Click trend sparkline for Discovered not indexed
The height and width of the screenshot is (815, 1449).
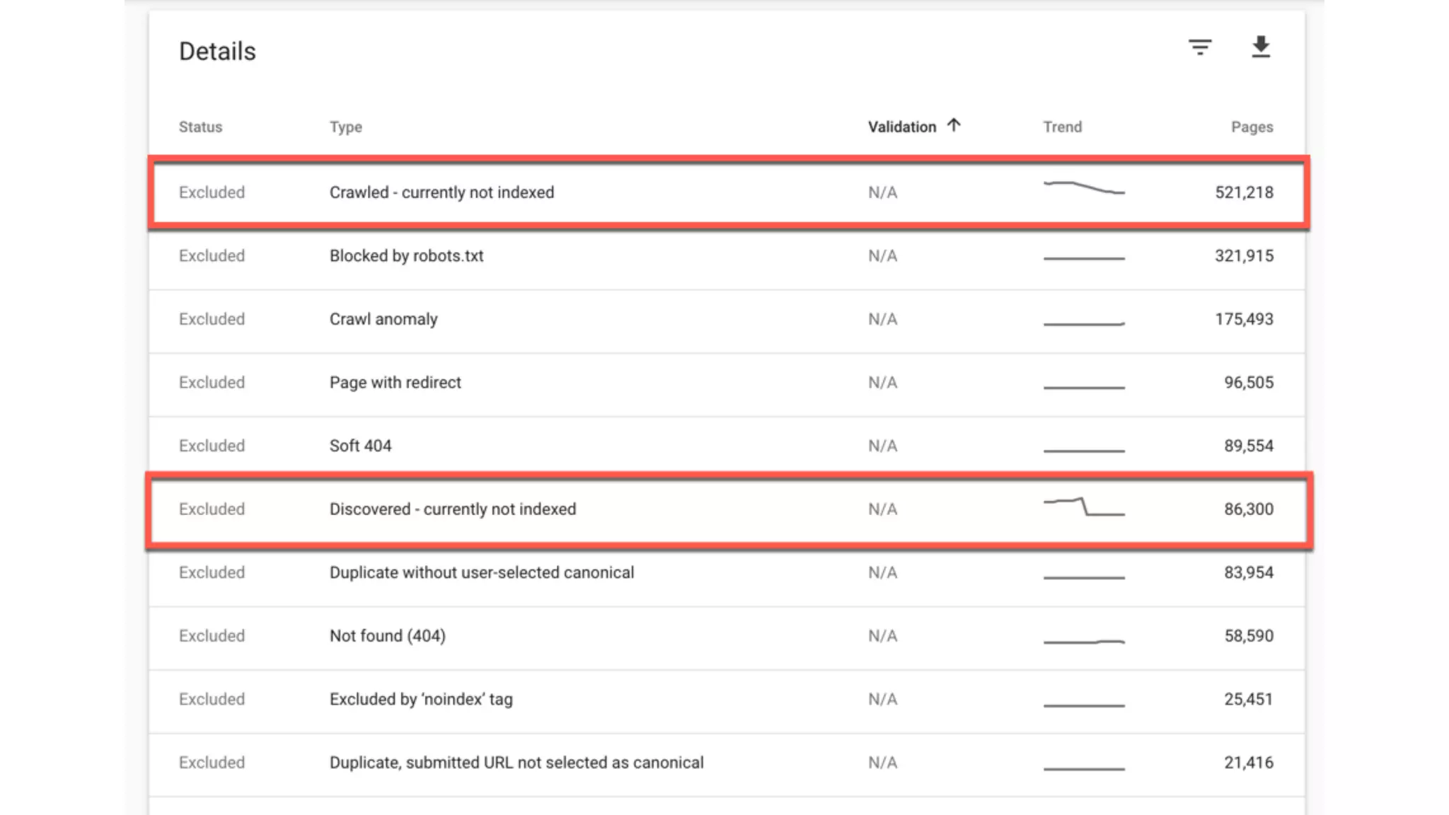pos(1083,507)
